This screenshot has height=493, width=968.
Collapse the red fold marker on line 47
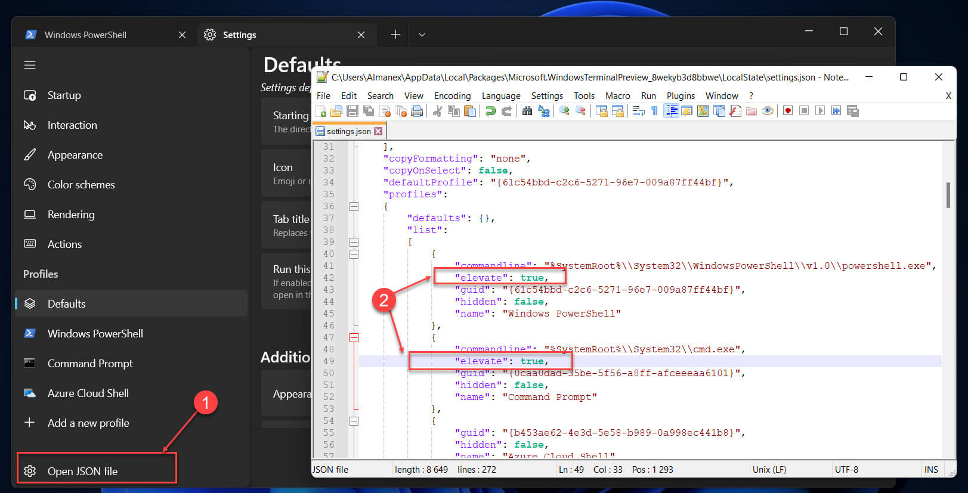pos(354,337)
